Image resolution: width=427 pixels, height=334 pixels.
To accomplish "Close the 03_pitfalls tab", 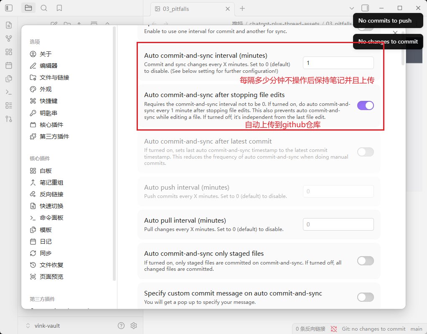I will [x=228, y=9].
